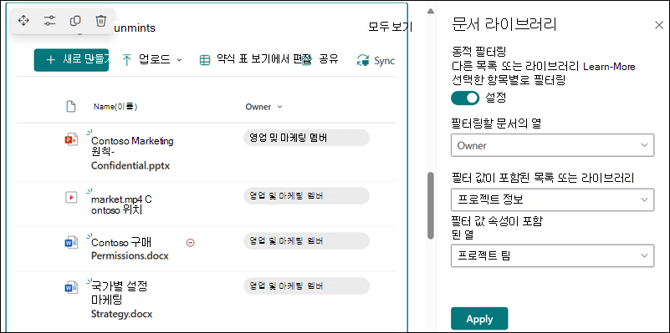Select the move web part icon

(x=23, y=21)
